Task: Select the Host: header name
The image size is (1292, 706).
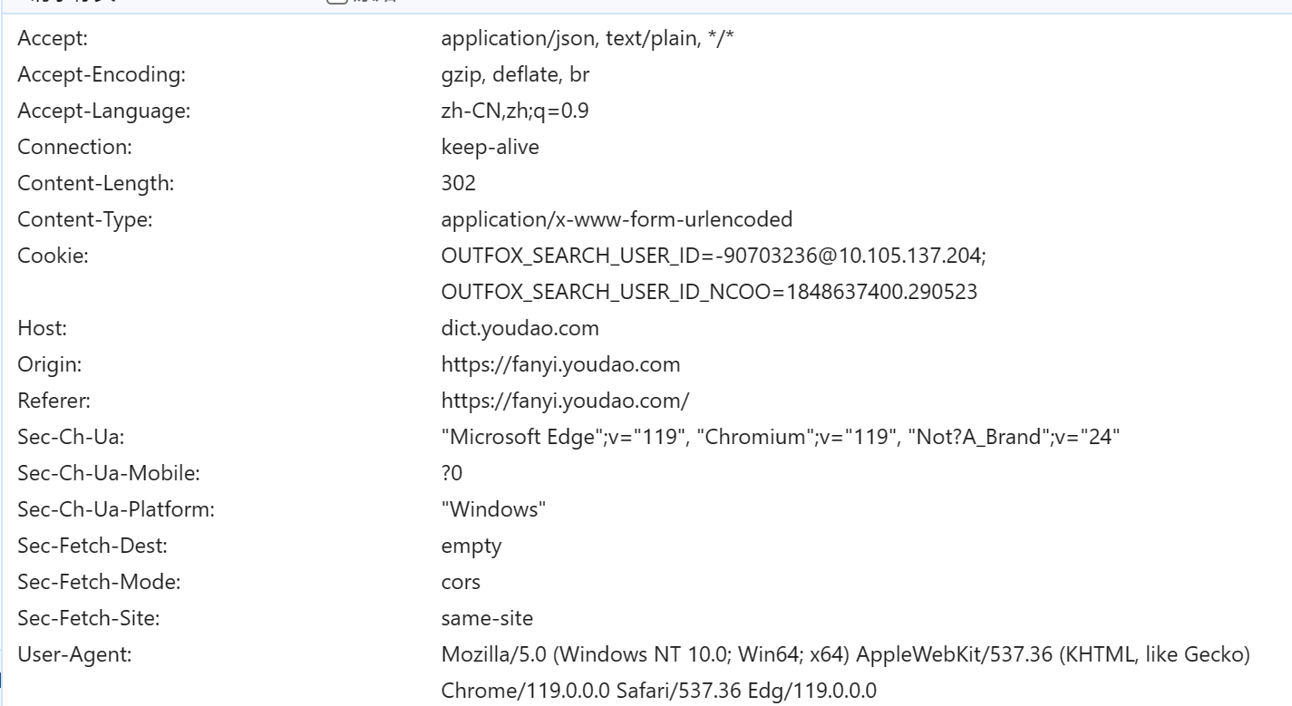Action: [x=43, y=328]
